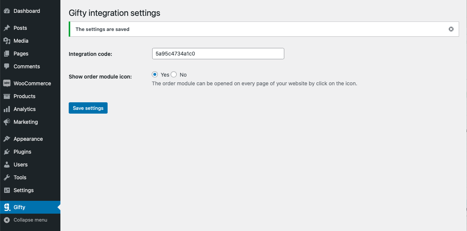
Task: Open the Comments section
Action: (x=27, y=66)
